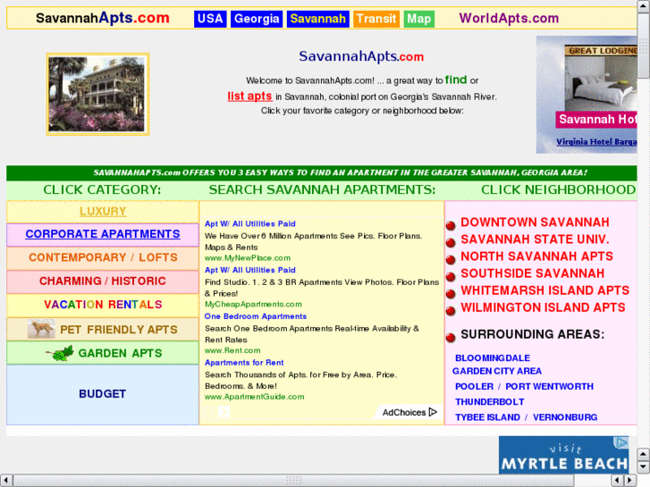Choose the LUXURY category

click(x=103, y=212)
